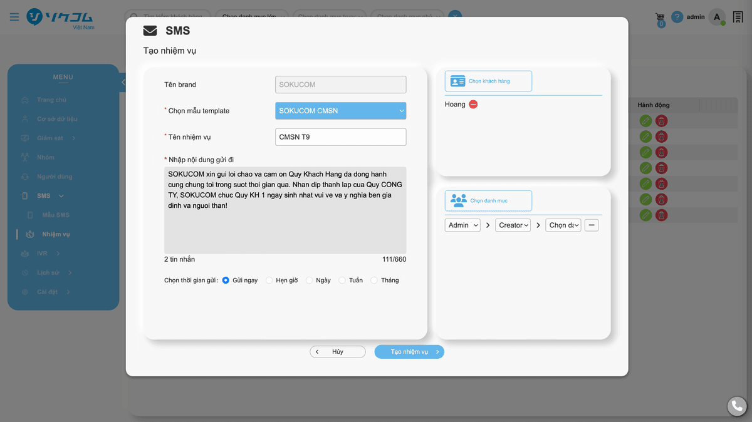Open the shopping cart icon
This screenshot has height=422, width=752.
click(660, 18)
